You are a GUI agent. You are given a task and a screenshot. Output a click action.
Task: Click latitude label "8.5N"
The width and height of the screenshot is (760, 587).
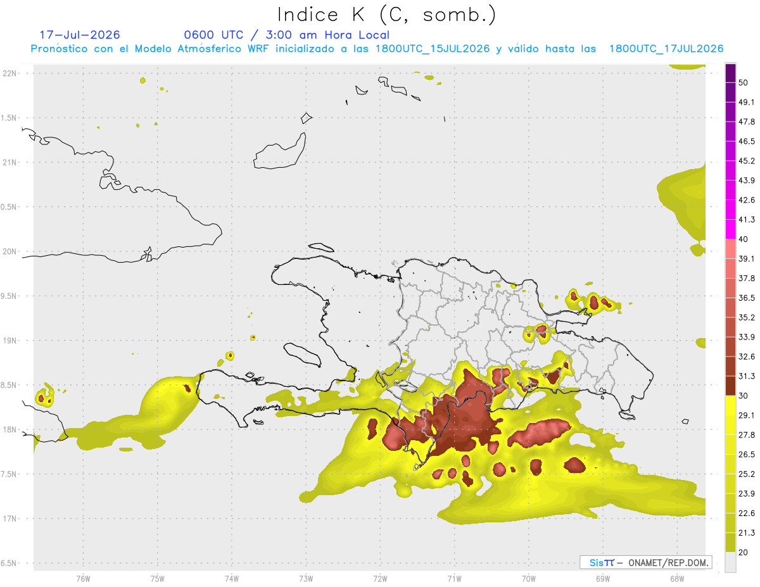(9, 385)
